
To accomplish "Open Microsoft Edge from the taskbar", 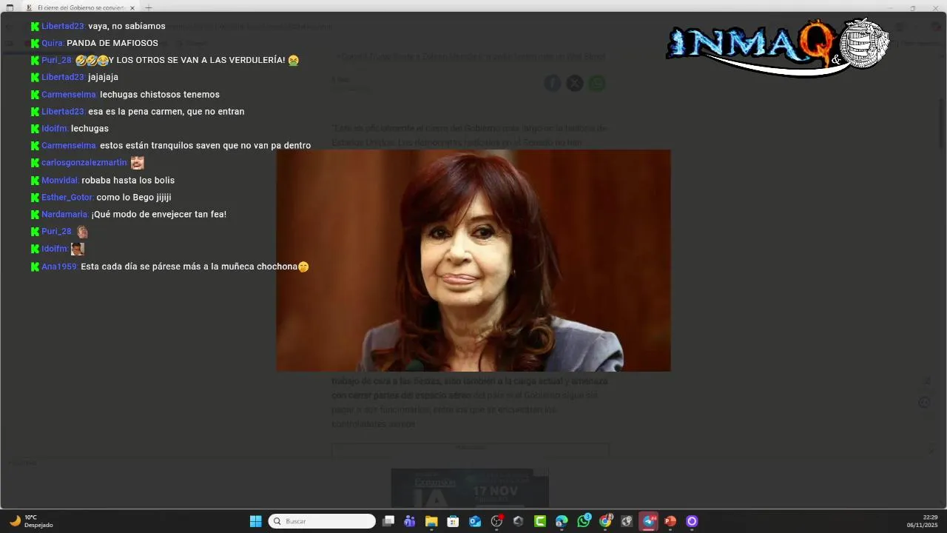I will tap(562, 521).
